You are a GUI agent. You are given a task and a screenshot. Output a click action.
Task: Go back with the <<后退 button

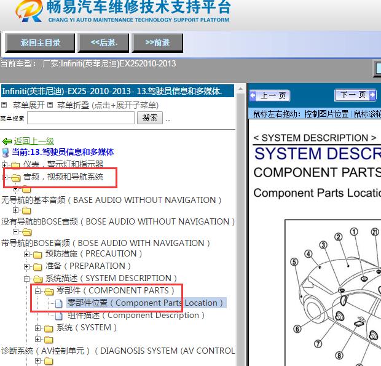coord(103,43)
